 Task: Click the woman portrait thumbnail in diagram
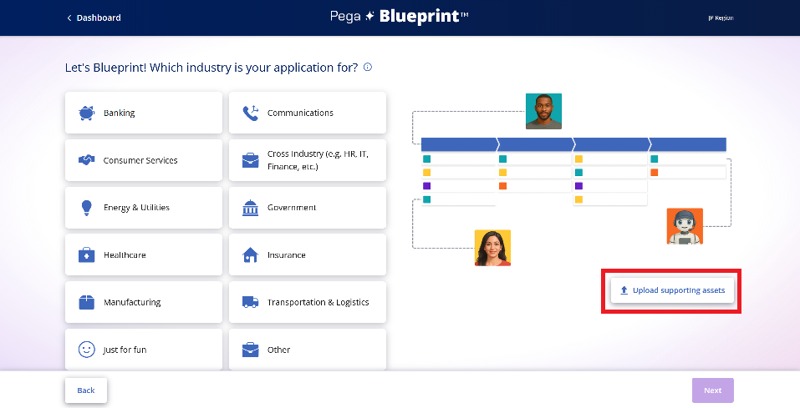click(493, 248)
